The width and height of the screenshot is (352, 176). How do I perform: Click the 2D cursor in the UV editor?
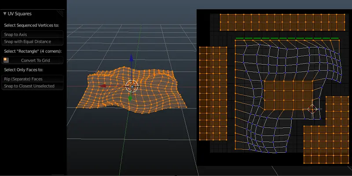(312, 109)
